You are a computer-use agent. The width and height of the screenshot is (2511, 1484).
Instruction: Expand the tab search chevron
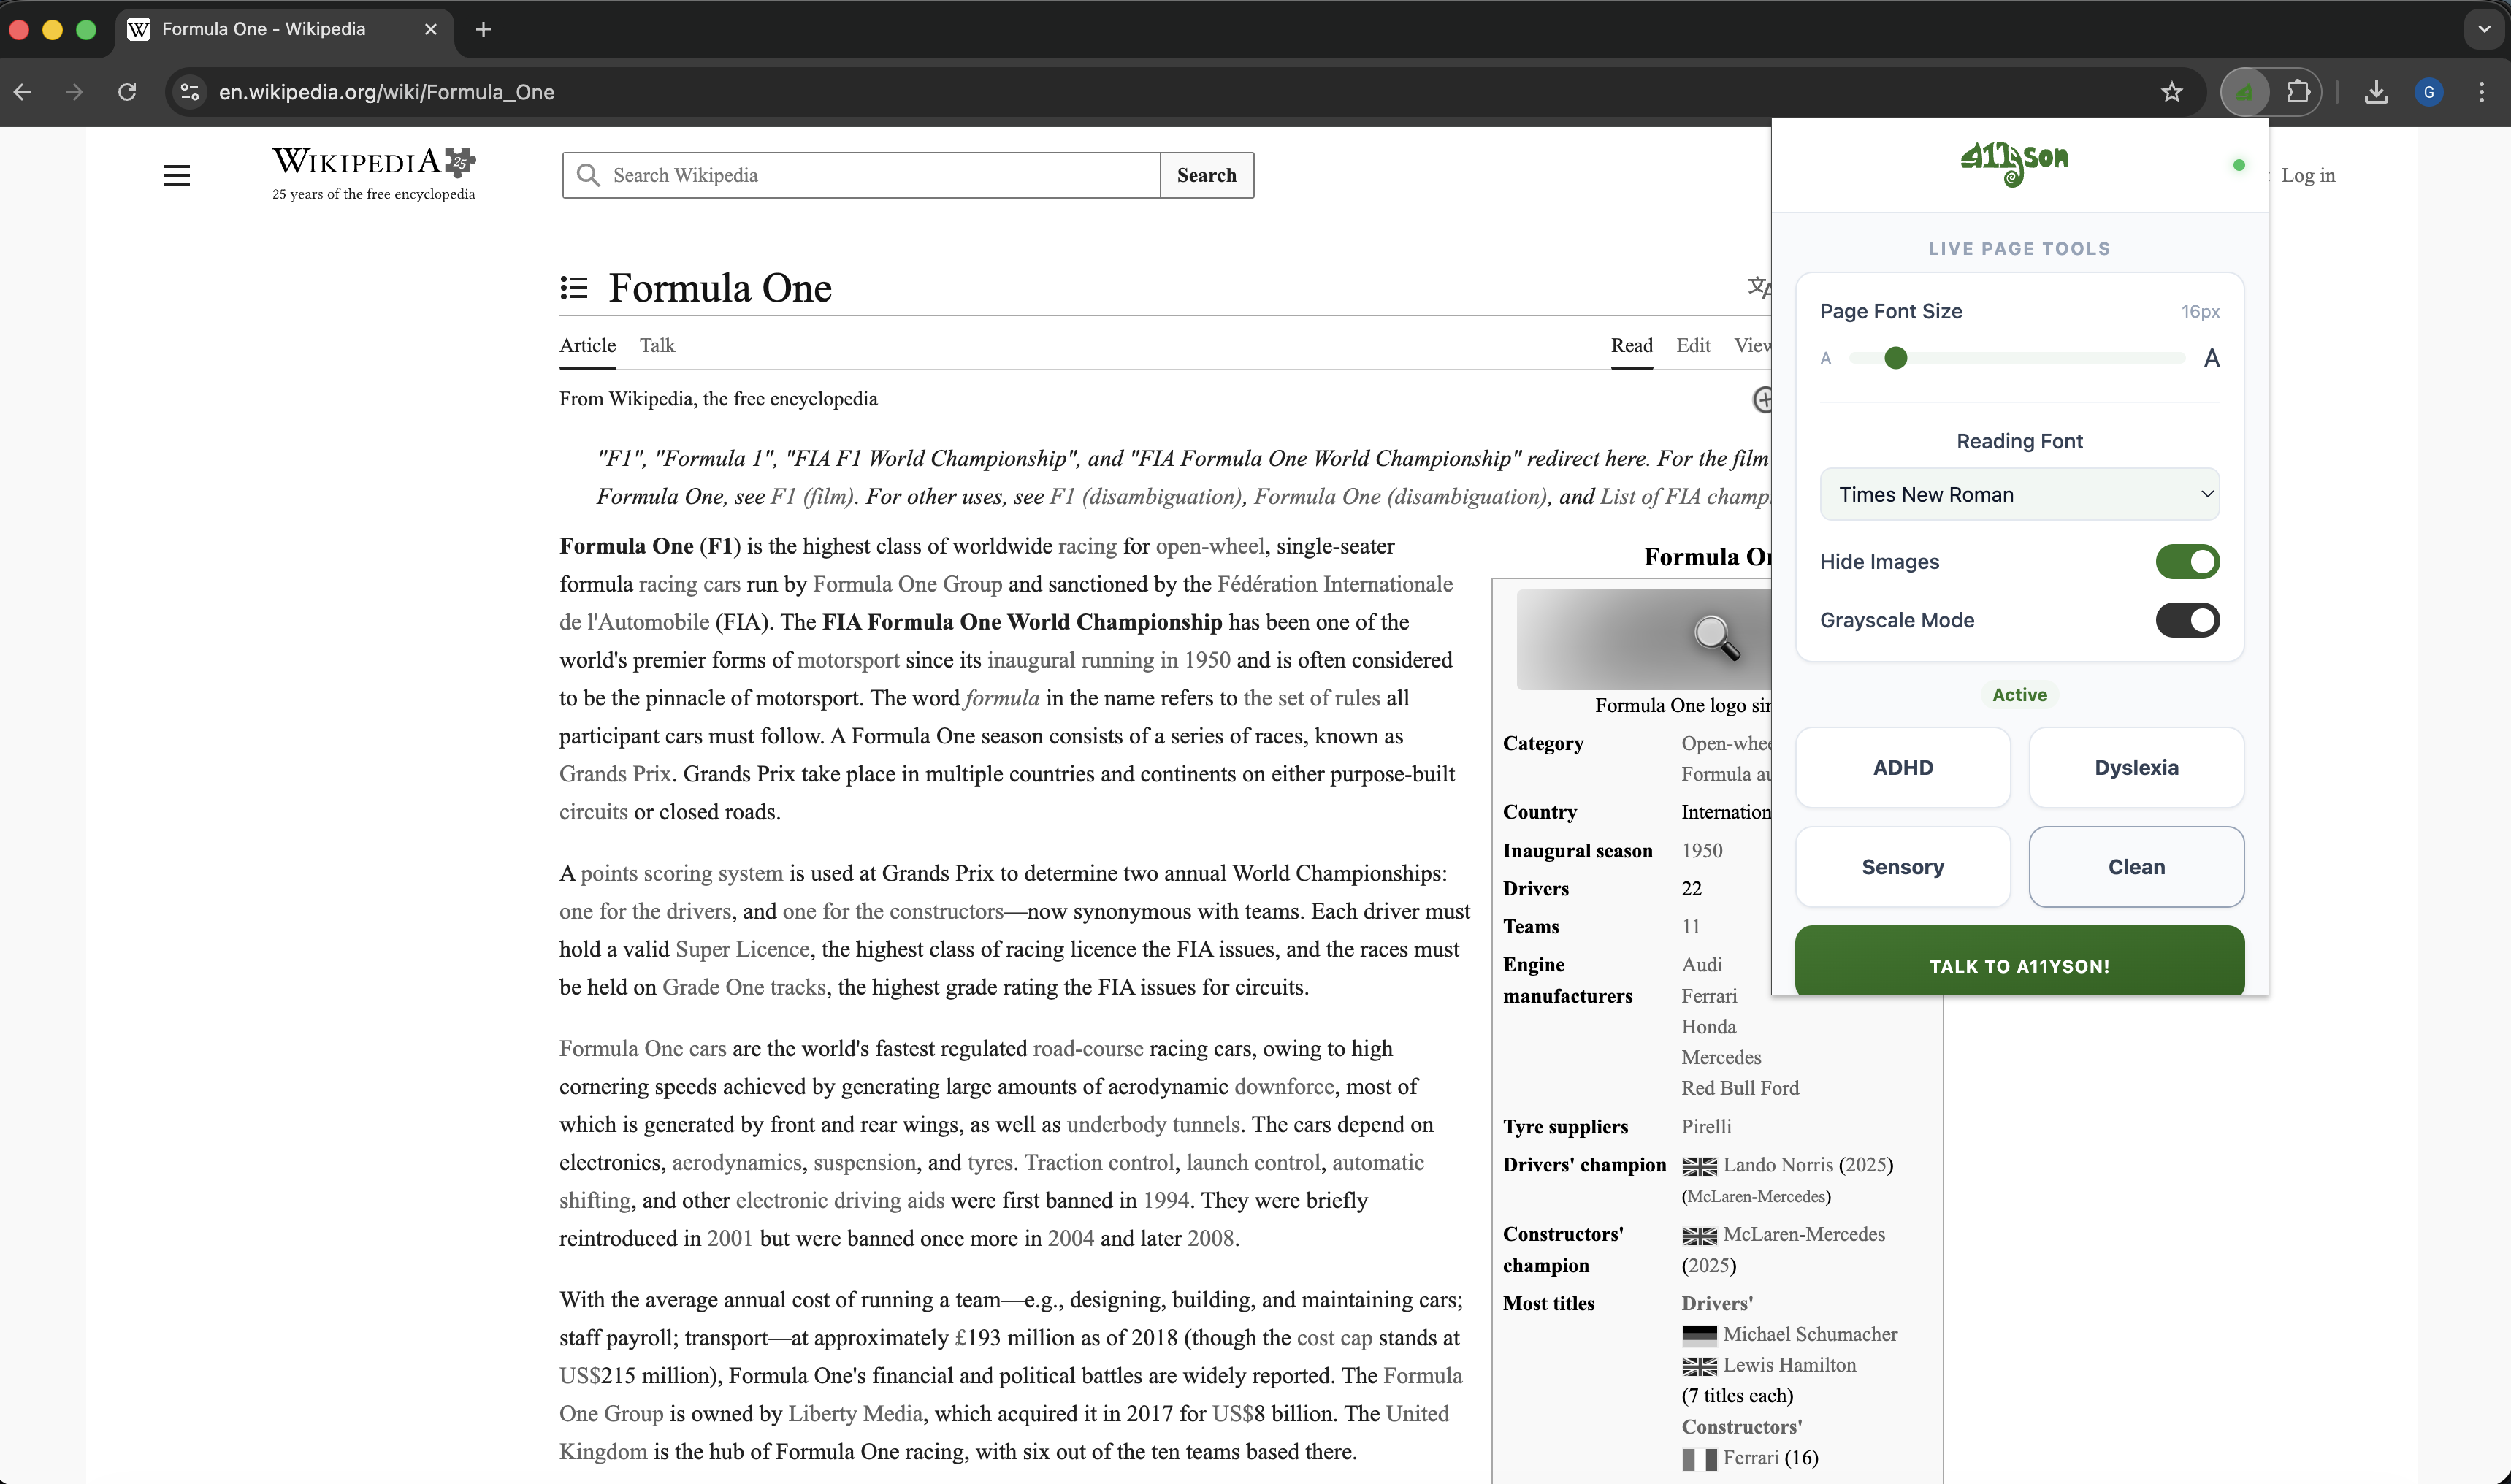click(x=2484, y=29)
